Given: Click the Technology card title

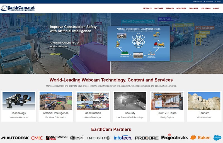Looking at the screenshot, I should [x=19, y=113].
